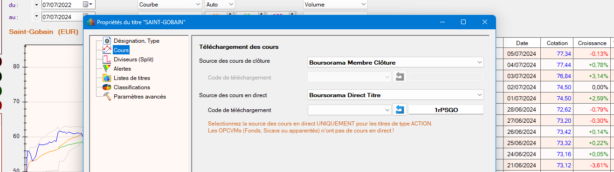
Task: Click the Cours chart icon in tree
Action: pyautogui.click(x=107, y=50)
